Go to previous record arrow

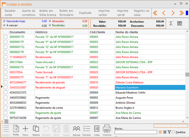point(164,13)
